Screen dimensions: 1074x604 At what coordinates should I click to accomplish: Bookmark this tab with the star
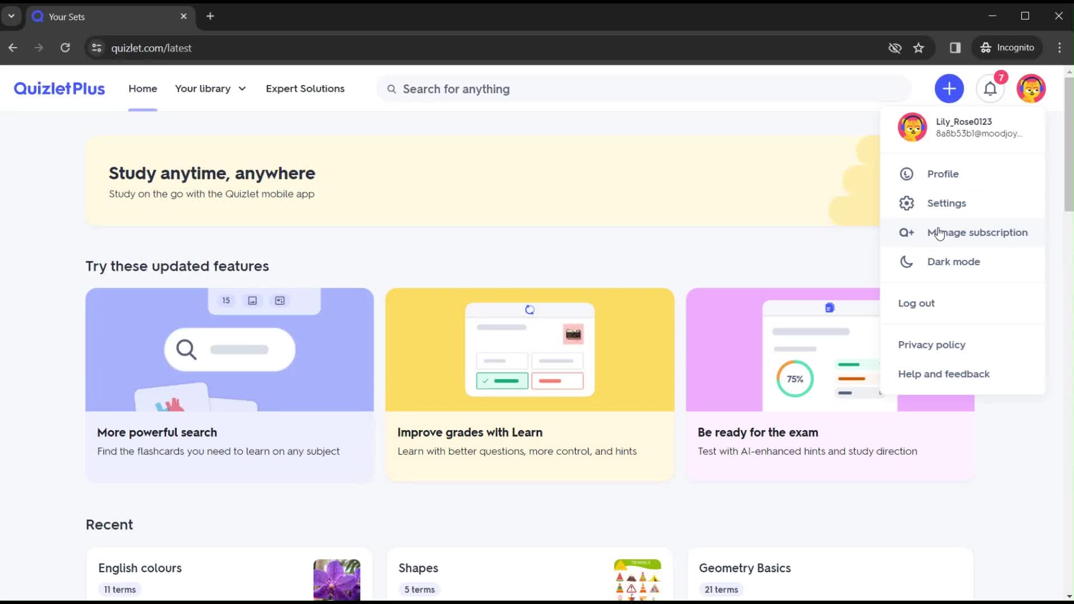coord(918,48)
